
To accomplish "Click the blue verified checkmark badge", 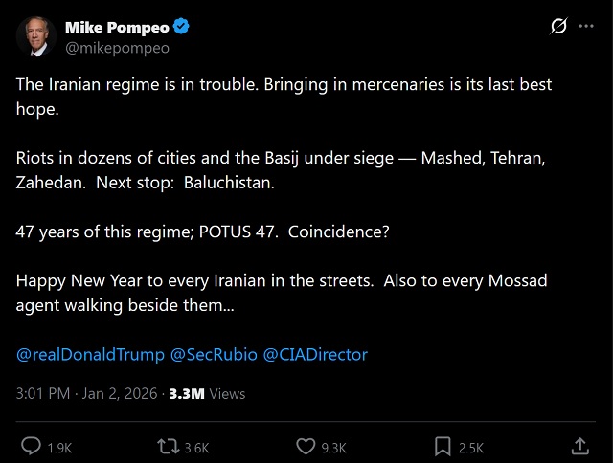I will tap(180, 27).
